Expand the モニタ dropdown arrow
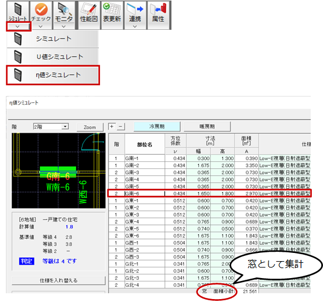323x302 pixels. [64, 26]
